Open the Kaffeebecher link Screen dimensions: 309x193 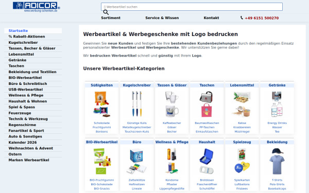(x=172, y=123)
